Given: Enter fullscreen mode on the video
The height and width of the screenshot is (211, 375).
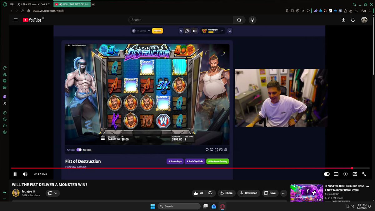Looking at the screenshot, I should click(x=364, y=174).
